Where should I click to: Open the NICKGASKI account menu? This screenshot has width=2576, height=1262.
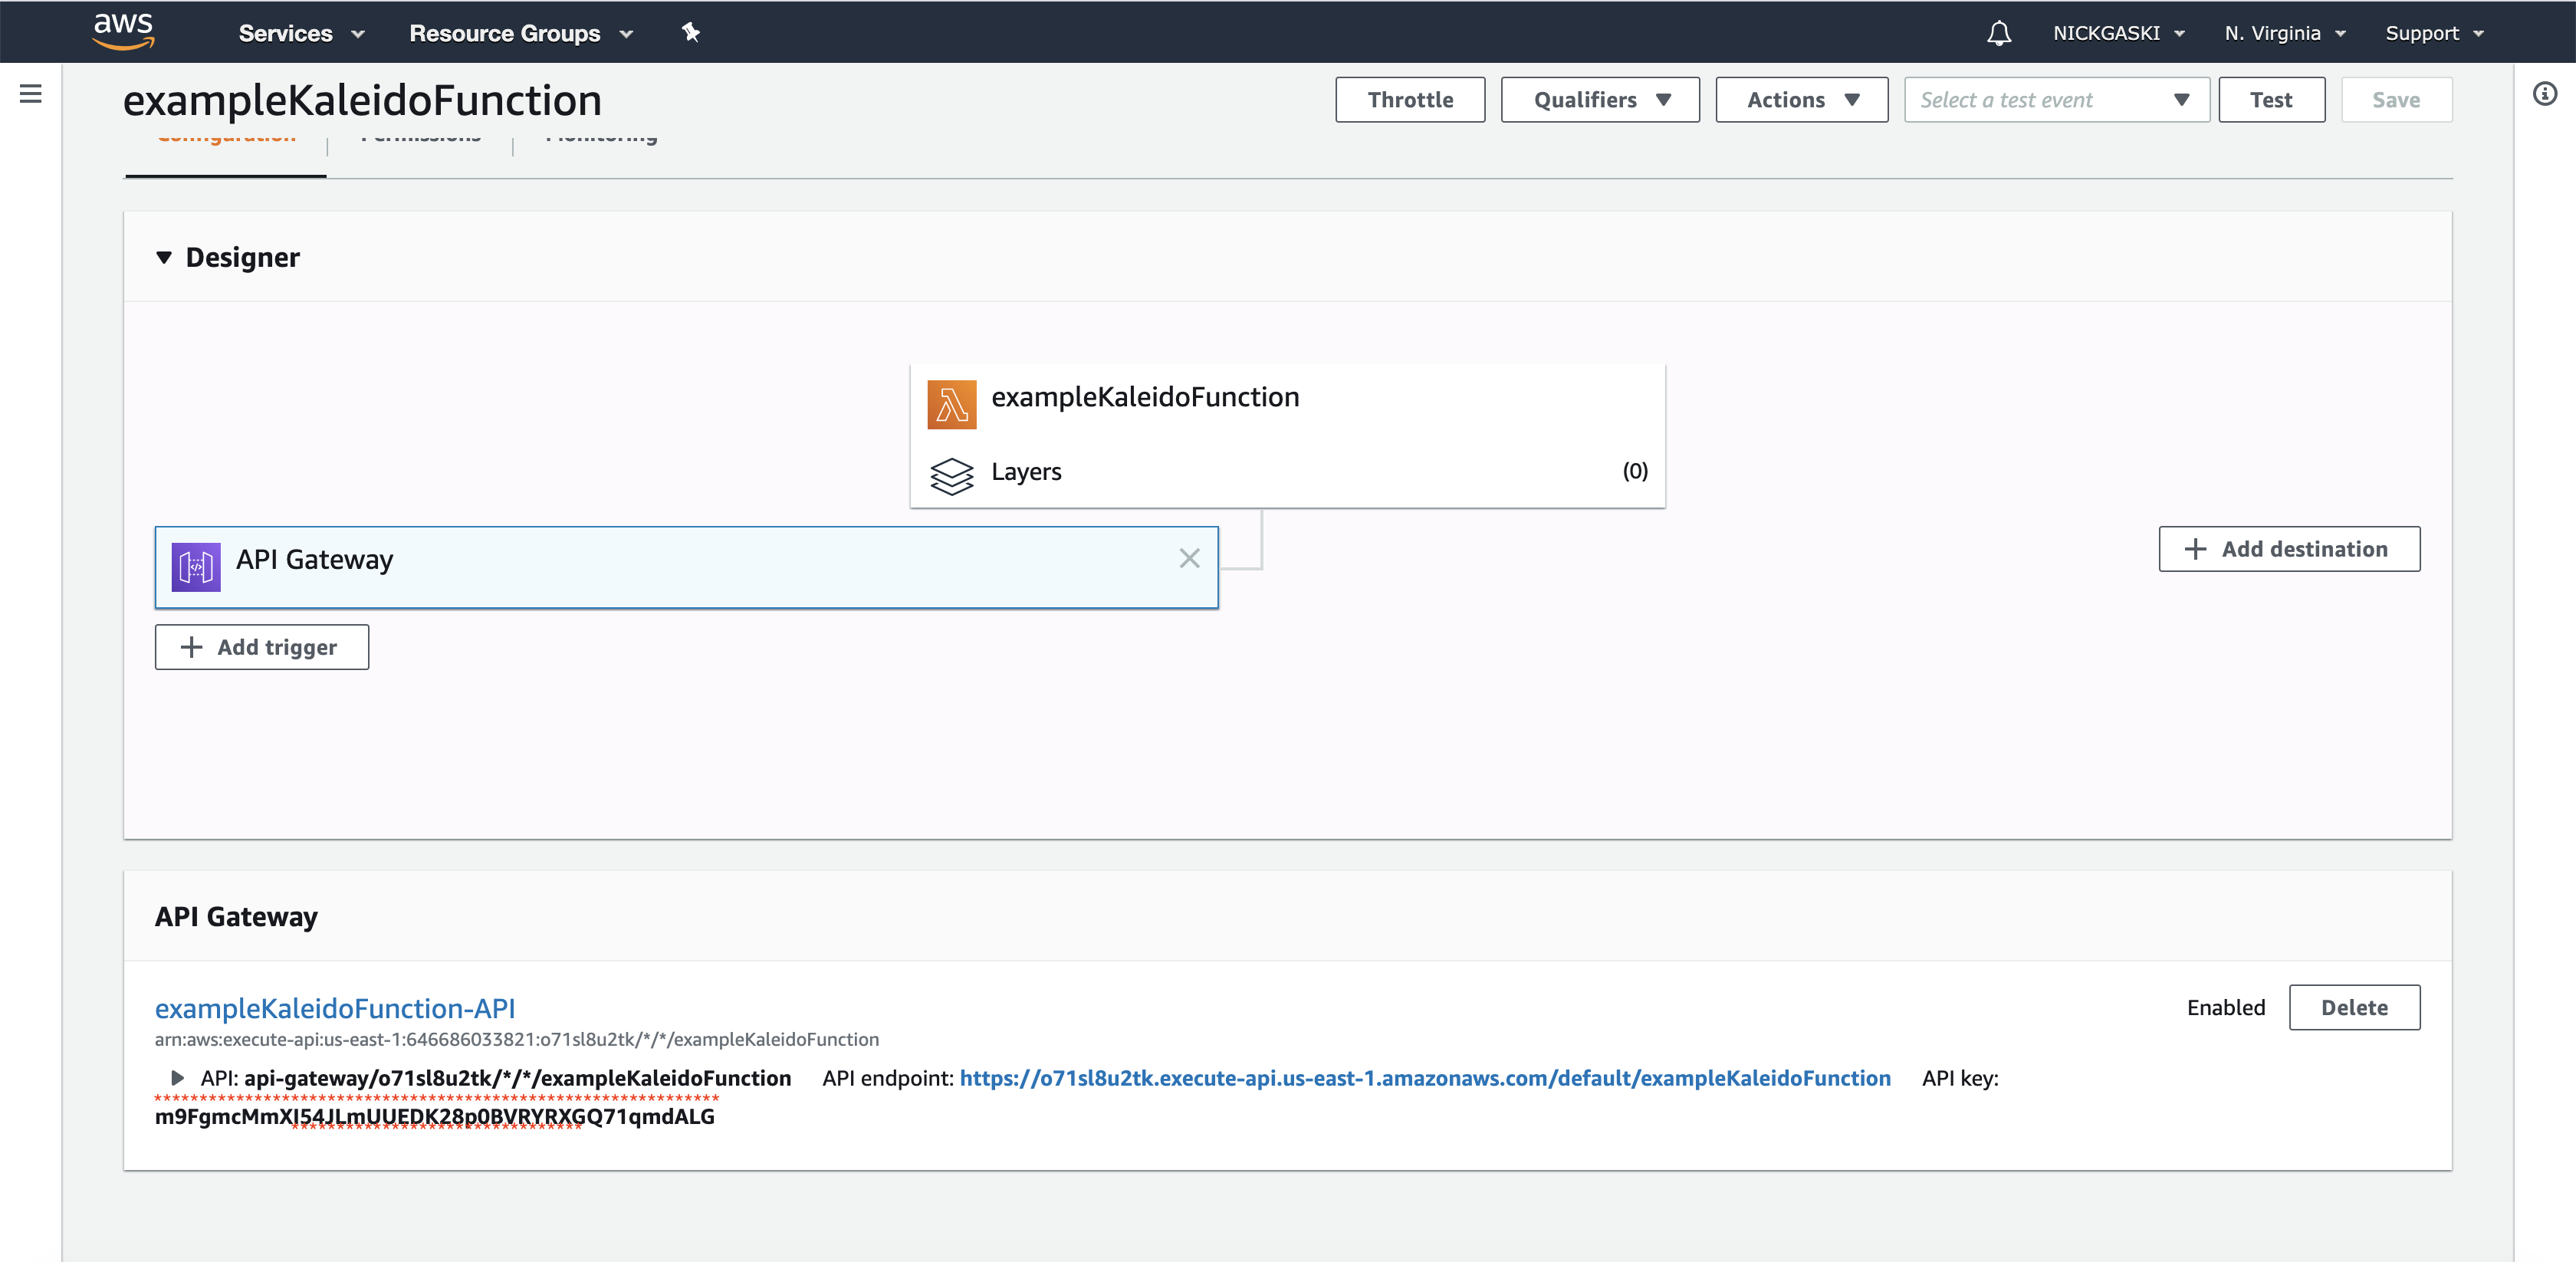2118,33
